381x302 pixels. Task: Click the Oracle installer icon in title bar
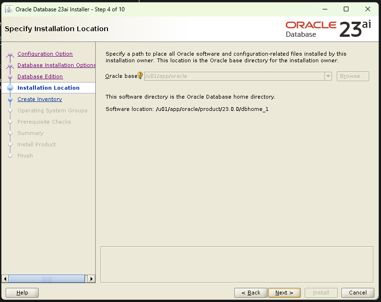(8, 9)
